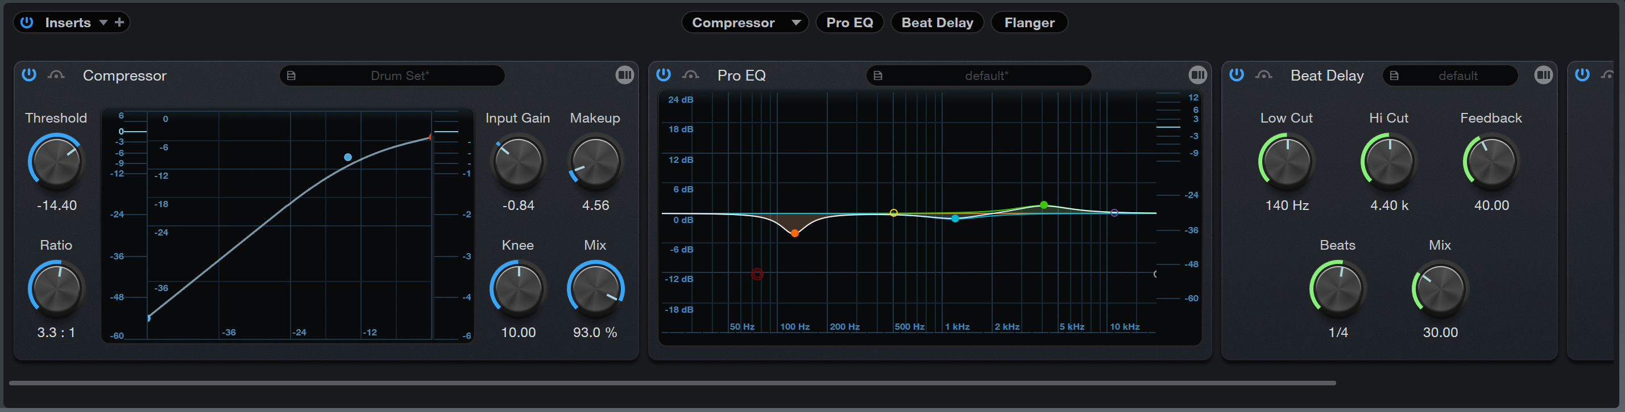The image size is (1625, 412).
Task: Click the Feedback value 40.00
Action: pyautogui.click(x=1491, y=205)
